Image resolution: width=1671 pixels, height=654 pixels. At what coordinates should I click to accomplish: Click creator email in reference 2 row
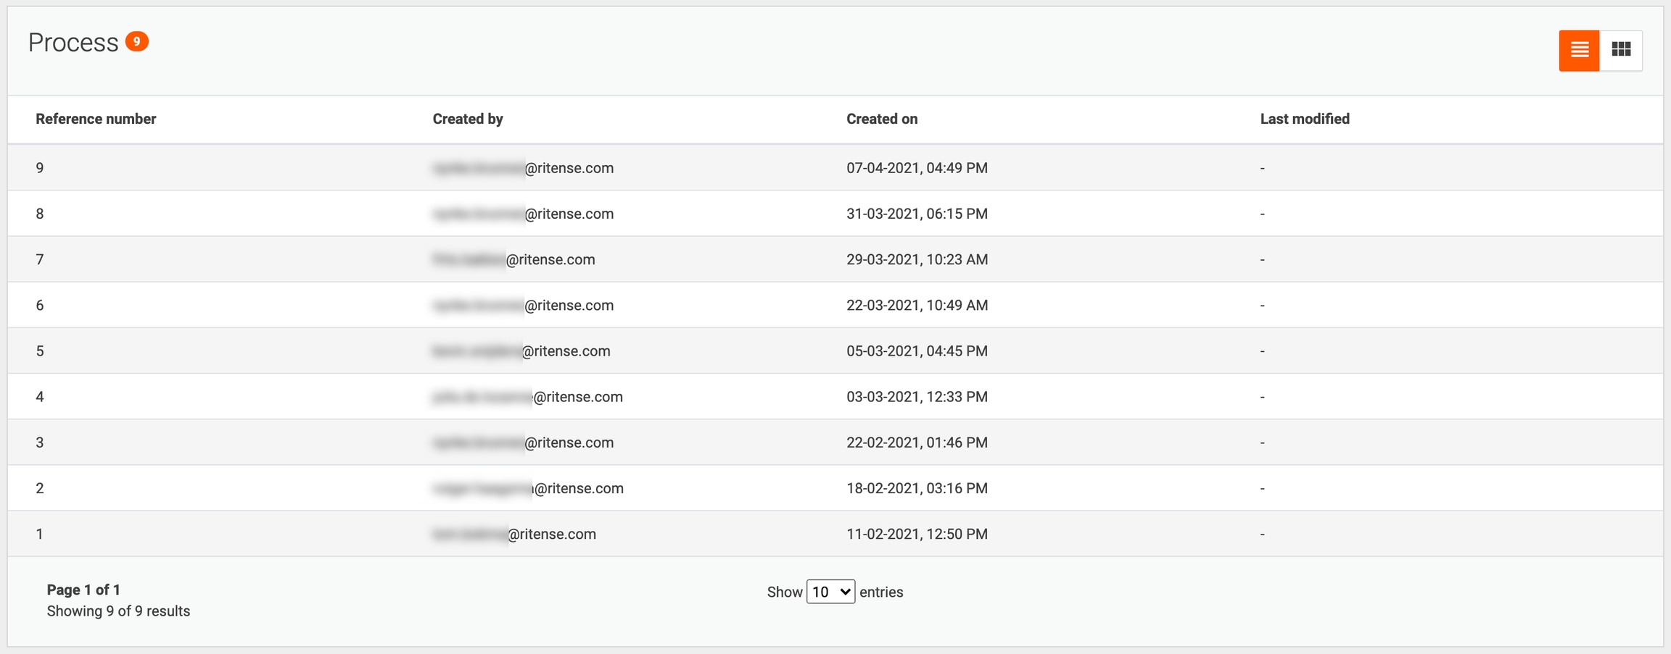[528, 488]
